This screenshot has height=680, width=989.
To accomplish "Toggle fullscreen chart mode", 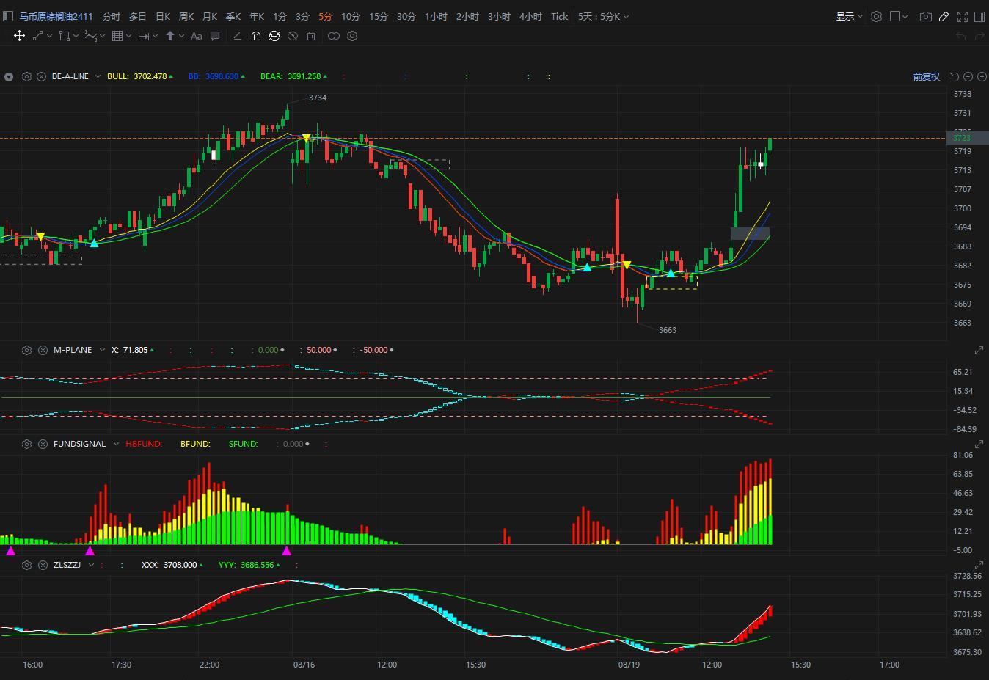I will (963, 16).
